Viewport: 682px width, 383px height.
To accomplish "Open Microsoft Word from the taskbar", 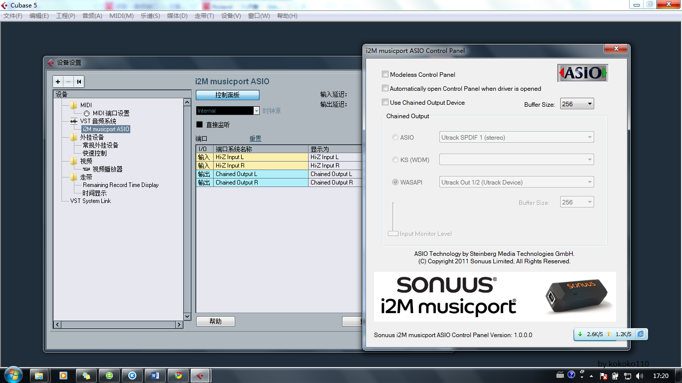I will coord(155,376).
